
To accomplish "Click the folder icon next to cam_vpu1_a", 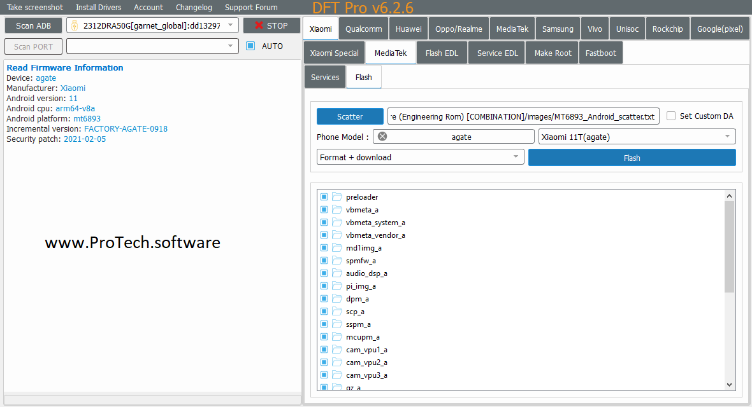I will (x=337, y=350).
